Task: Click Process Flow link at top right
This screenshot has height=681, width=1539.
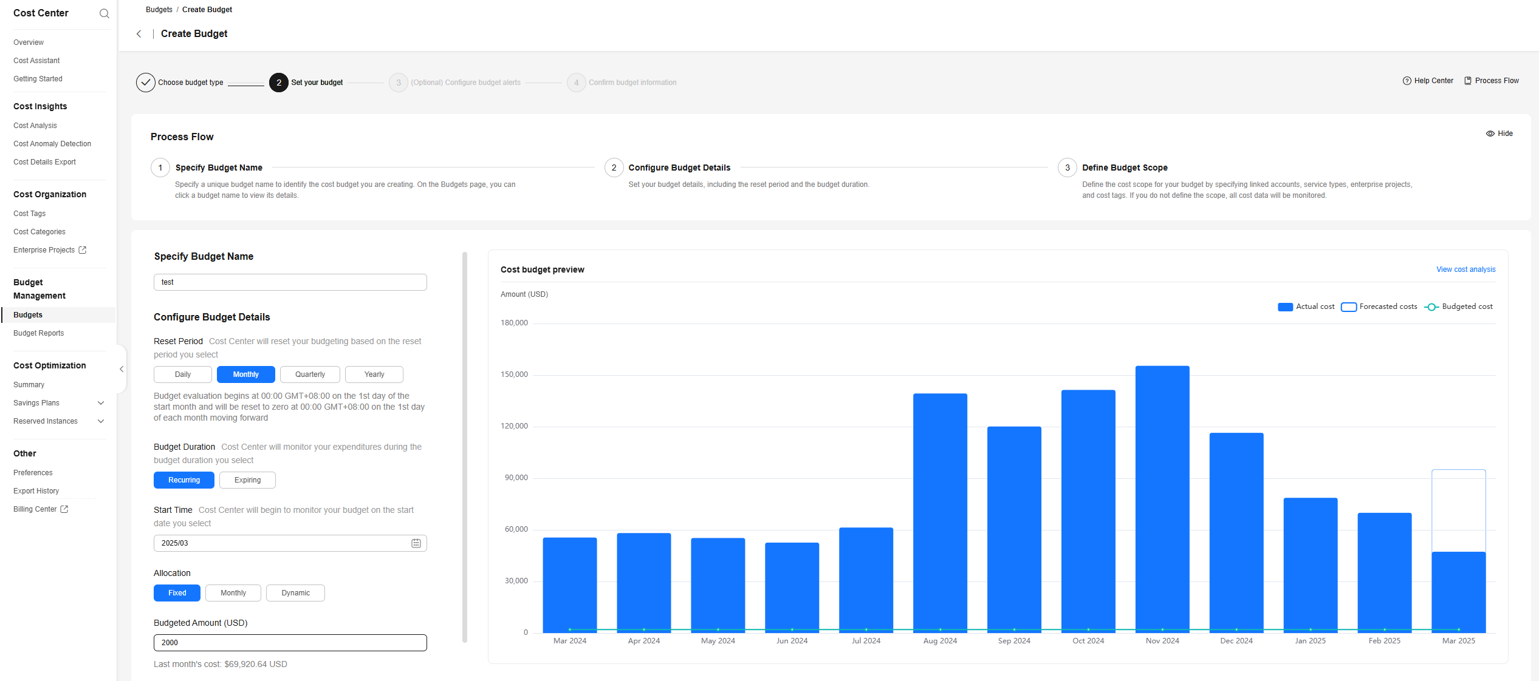Action: (1496, 81)
